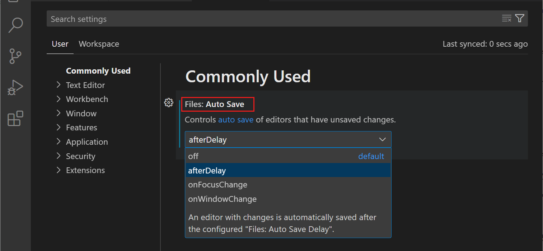Click the Clear Settings Search Input icon
543x251 pixels.
coord(506,19)
